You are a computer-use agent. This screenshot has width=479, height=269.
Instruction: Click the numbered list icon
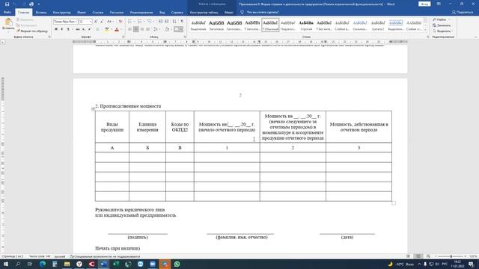(x=140, y=22)
